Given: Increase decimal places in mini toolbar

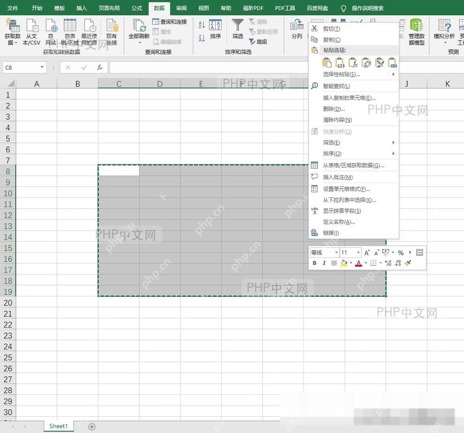Looking at the screenshot, I should pyautogui.click(x=388, y=263).
